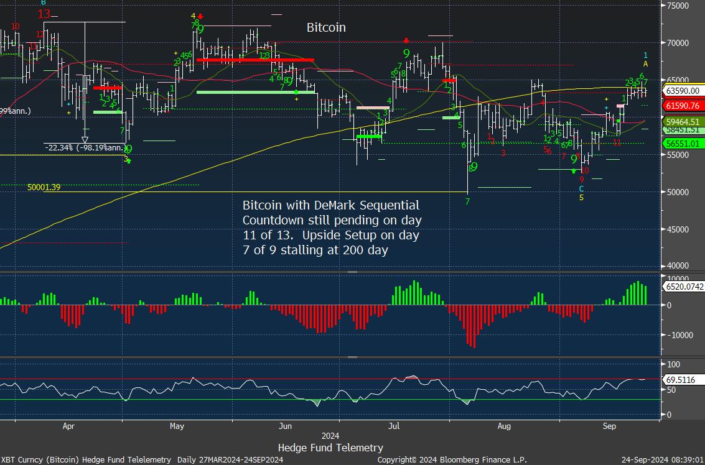The image size is (705, 465).
Task: Select the 70000 price axis label
Action: click(677, 43)
